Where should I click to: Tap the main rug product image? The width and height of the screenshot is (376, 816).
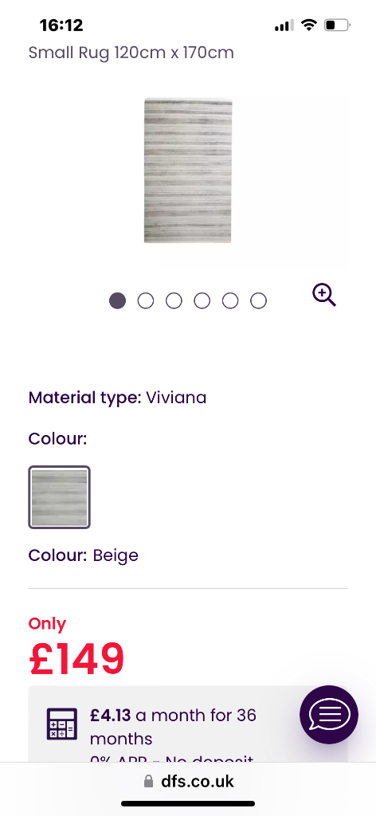point(188,171)
